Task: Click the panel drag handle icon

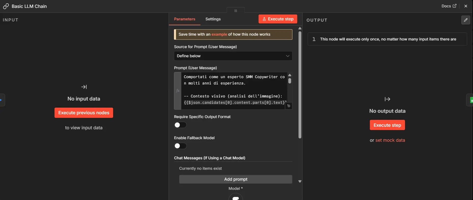Action: coord(236,11)
